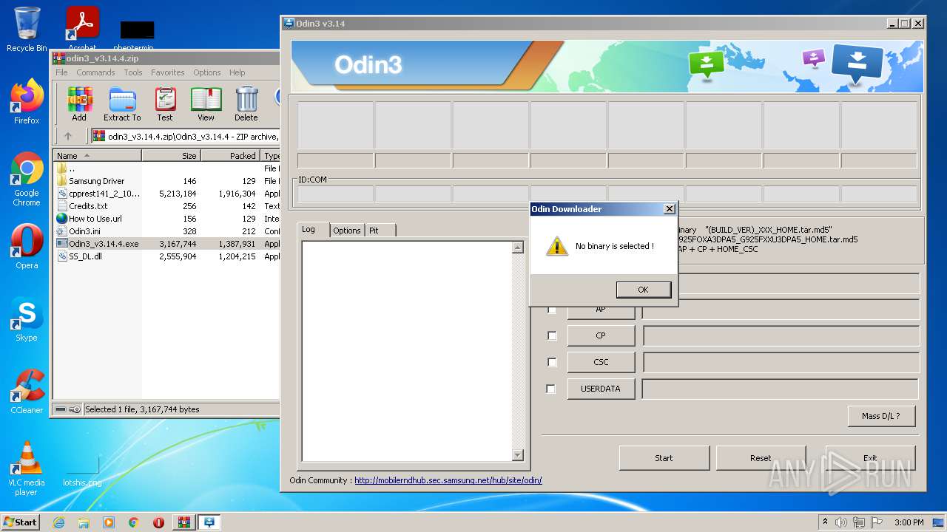947x532 pixels.
Task: Select the Samsung Driver folder row
Action: click(x=166, y=181)
